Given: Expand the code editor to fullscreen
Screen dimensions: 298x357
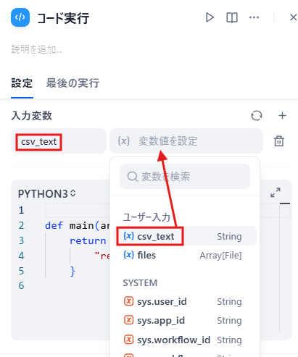Looking at the screenshot, I should coord(276,193).
